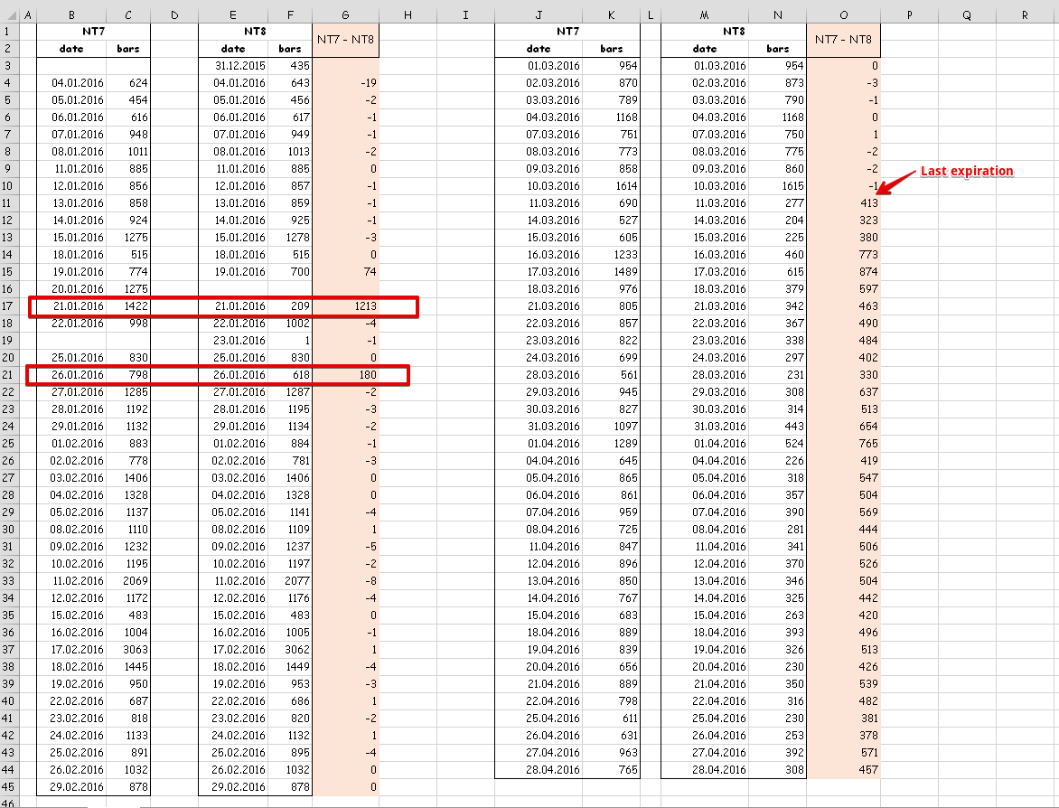Select the difference cell showing 457
1059x808 pixels.
[844, 770]
